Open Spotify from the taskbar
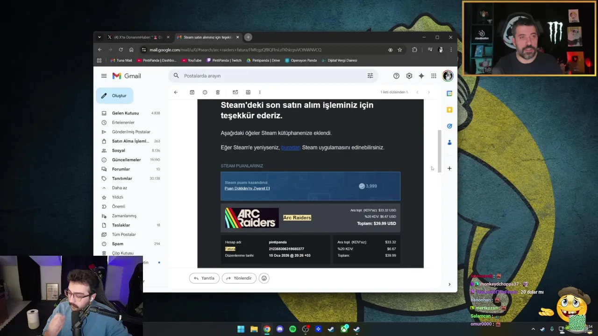Viewport: 598px width, 336px height. click(x=292, y=329)
